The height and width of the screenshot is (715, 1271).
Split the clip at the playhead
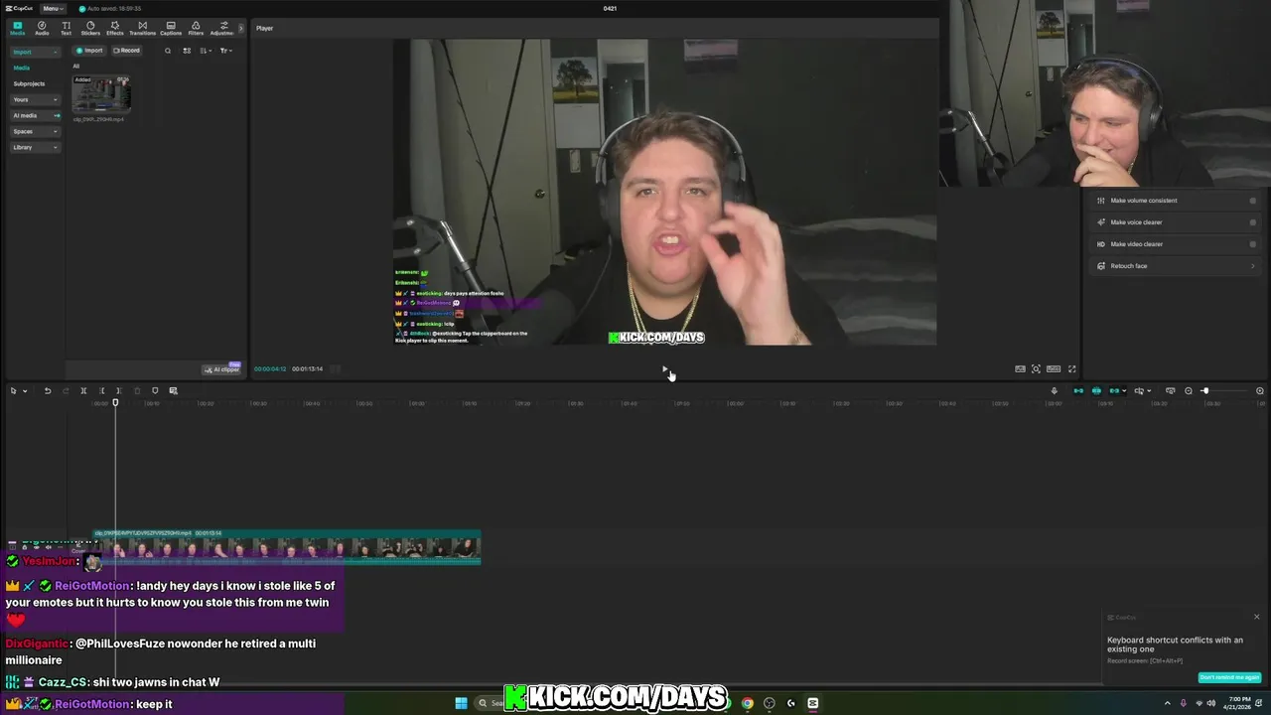[x=83, y=391]
